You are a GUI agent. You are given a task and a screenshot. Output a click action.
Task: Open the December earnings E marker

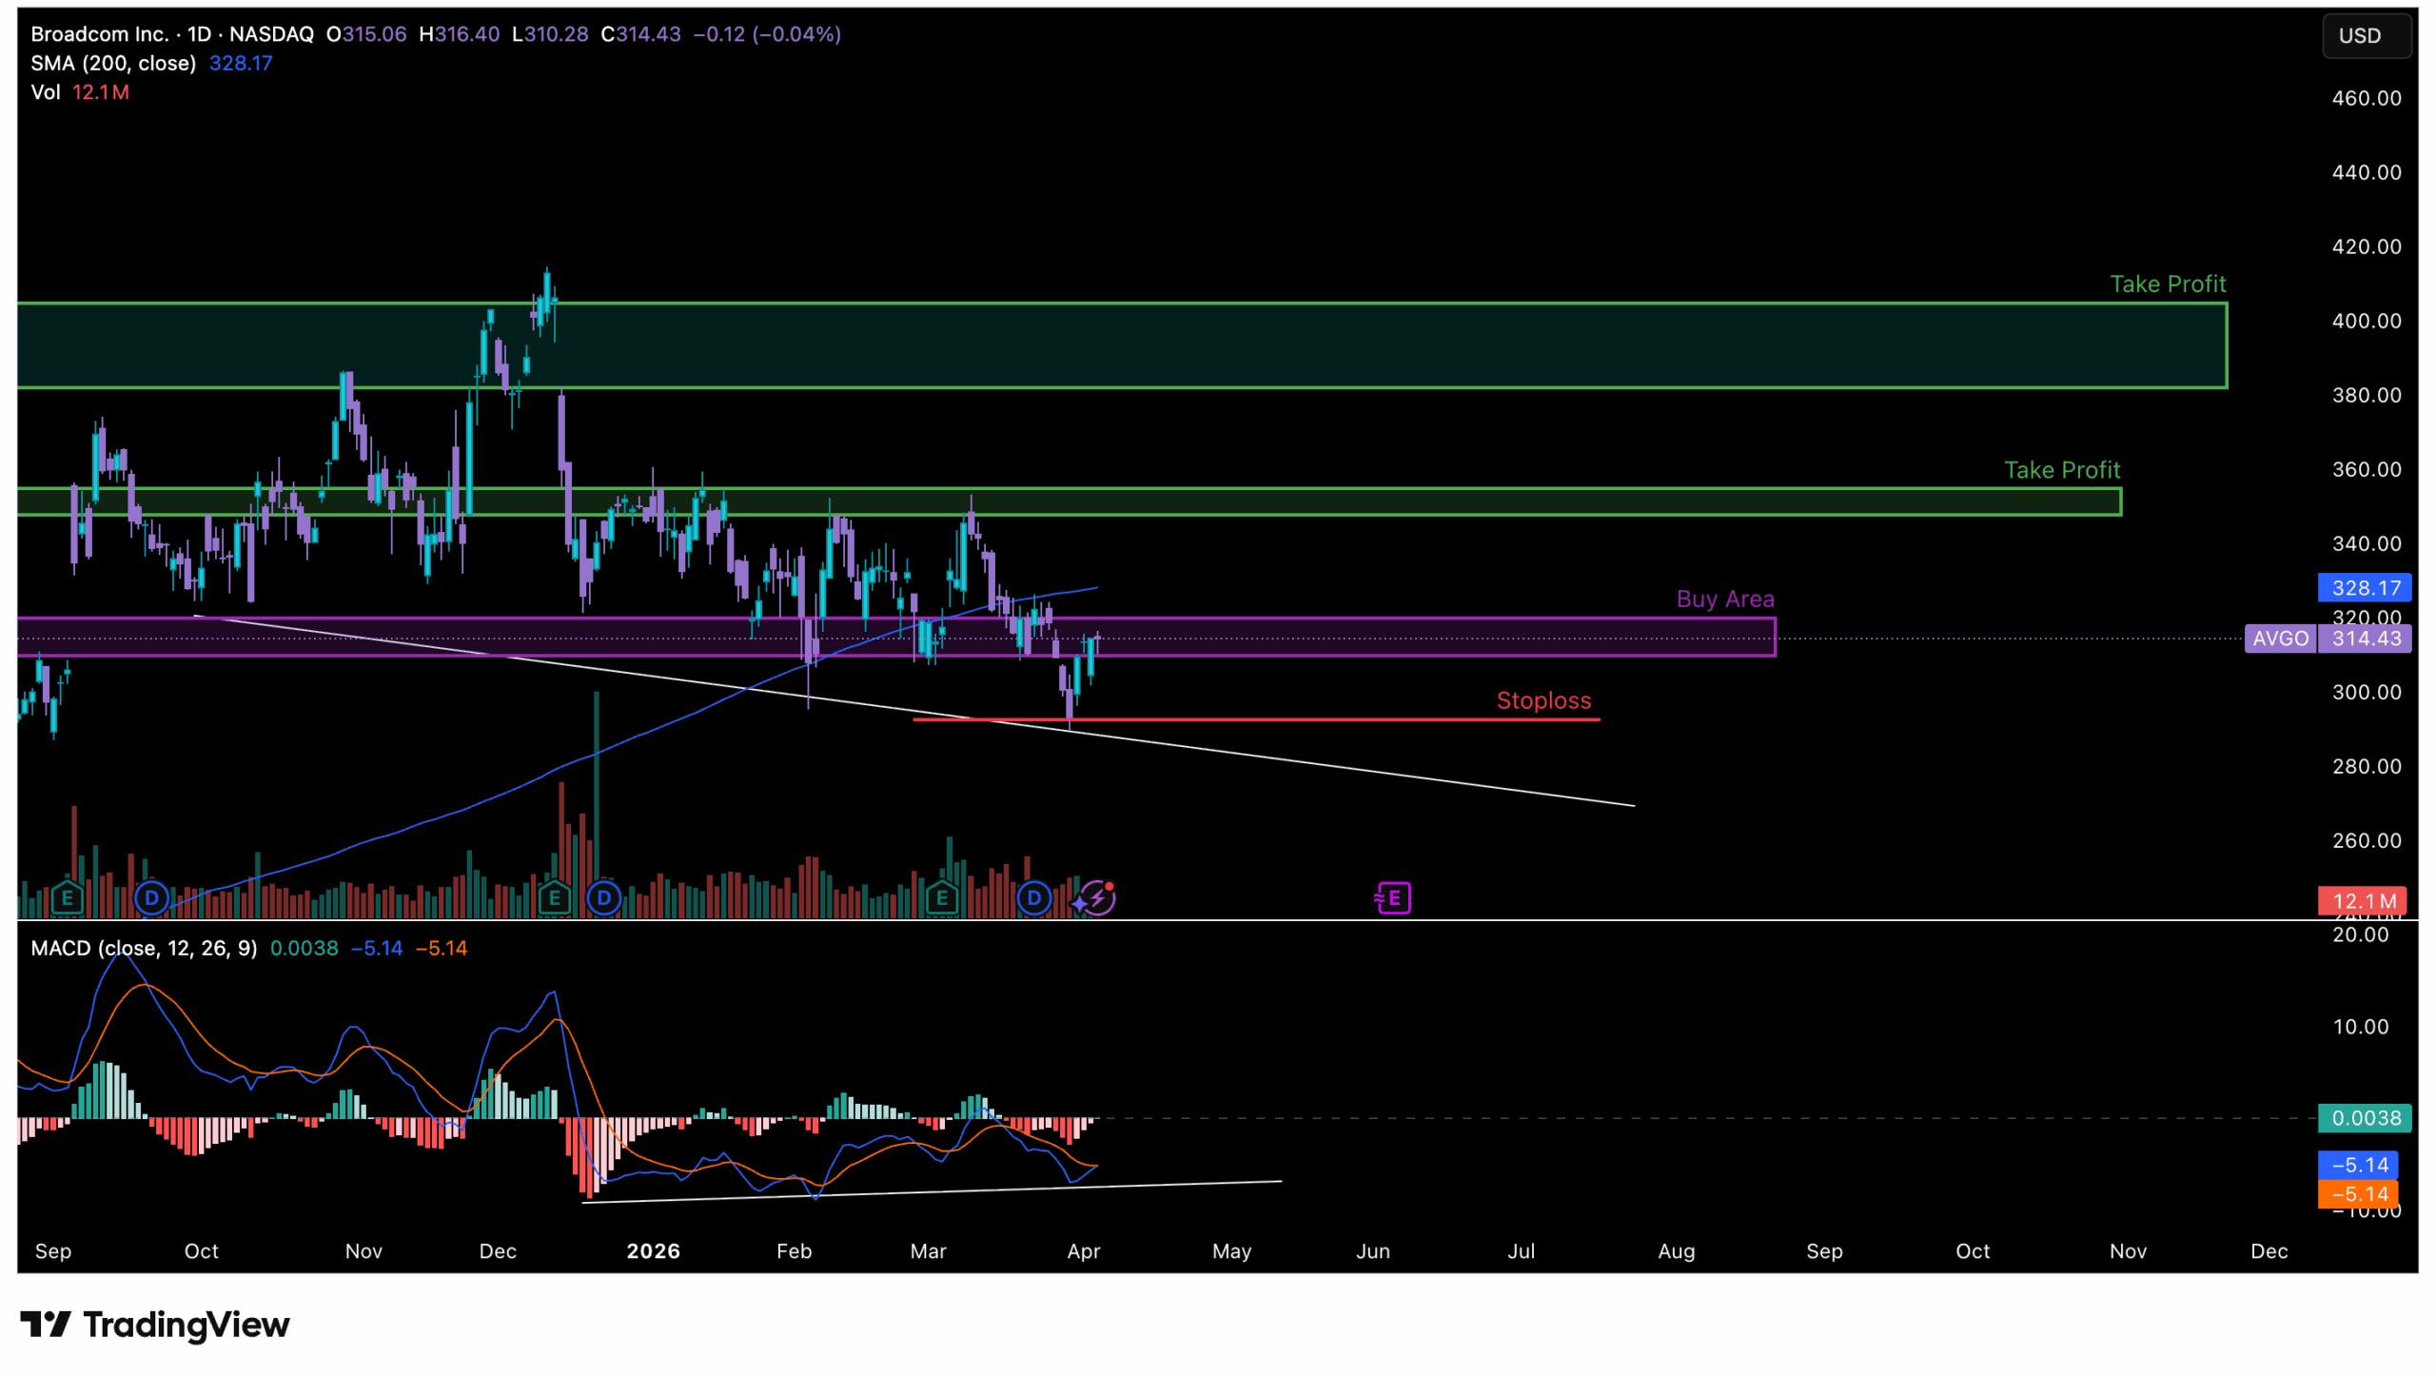(554, 897)
